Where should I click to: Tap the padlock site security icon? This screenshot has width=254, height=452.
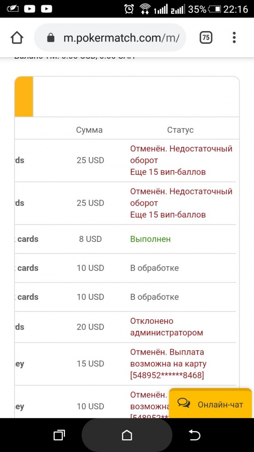(x=51, y=38)
